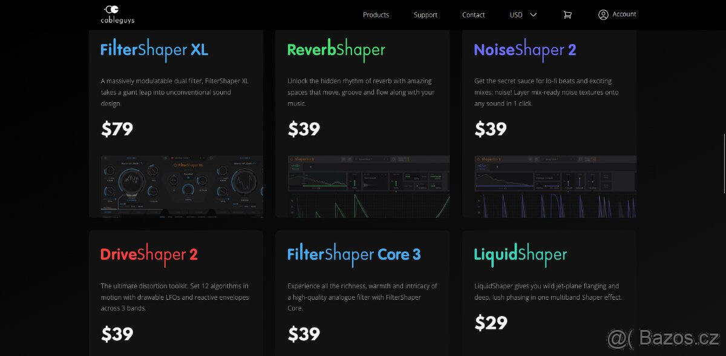
Task: Click the FilterShaper Core 3 description text
Action: coord(362,297)
